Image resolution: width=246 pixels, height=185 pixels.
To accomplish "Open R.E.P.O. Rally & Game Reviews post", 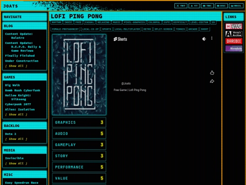I will click(23, 47).
